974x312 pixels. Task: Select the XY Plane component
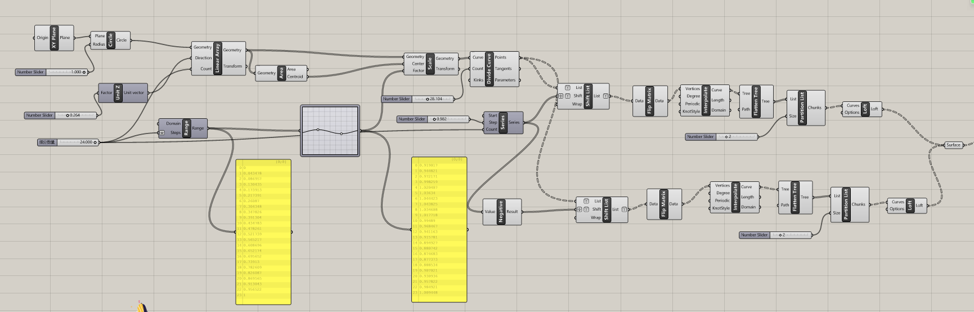pyautogui.click(x=54, y=38)
